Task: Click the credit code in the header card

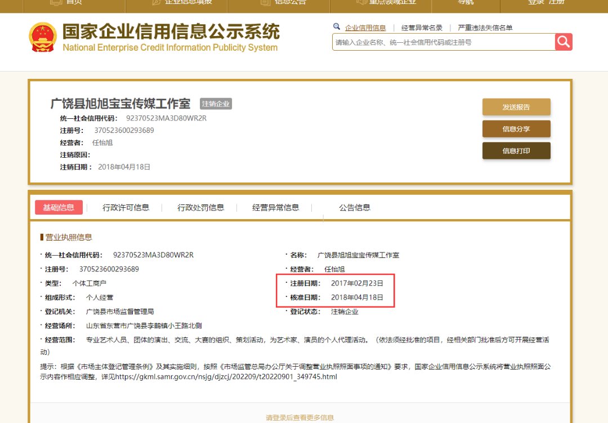Action: (x=166, y=118)
